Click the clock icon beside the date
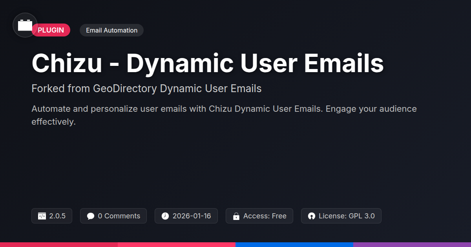This screenshot has width=471, height=247. [x=165, y=216]
